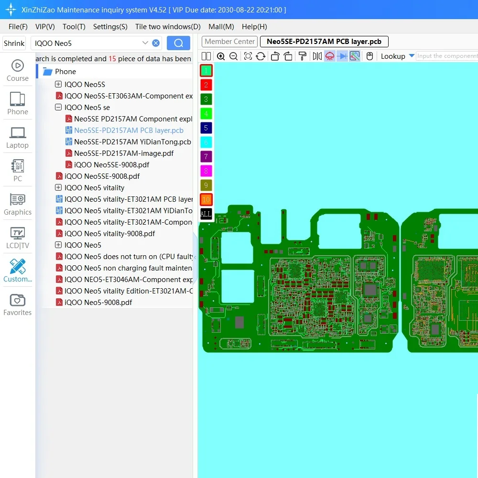478x478 pixels.
Task: Select the paint roller coloring tool
Action: click(303, 56)
